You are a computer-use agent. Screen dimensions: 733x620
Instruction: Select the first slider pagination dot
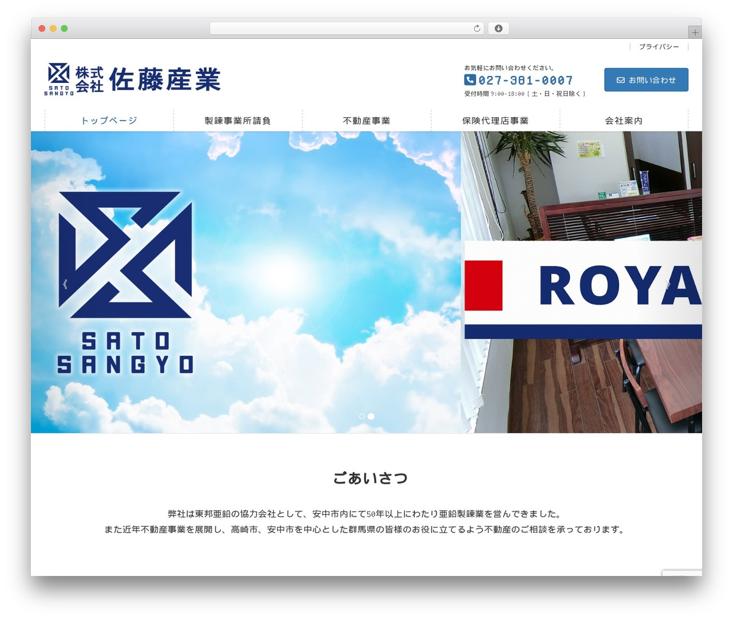(x=362, y=416)
